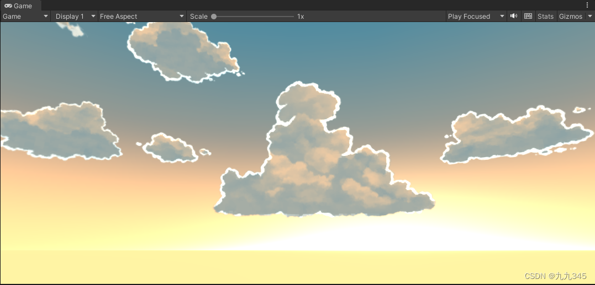Image resolution: width=595 pixels, height=285 pixels.
Task: Select the Game tab
Action: [x=20, y=6]
